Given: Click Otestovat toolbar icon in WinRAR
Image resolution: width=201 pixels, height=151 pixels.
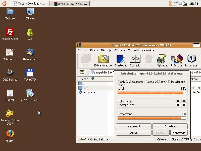Looking at the screenshot, I should pyautogui.click(x=121, y=61).
